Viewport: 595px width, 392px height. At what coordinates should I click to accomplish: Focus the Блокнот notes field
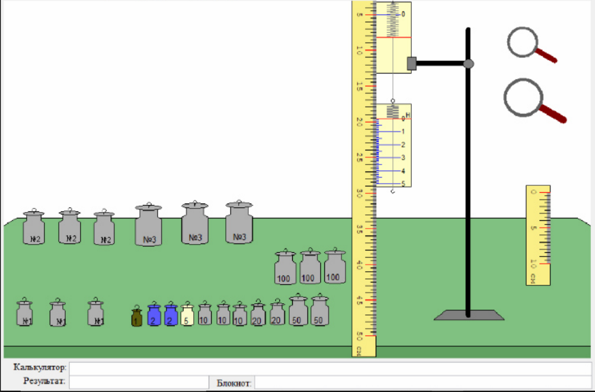tap(423, 382)
